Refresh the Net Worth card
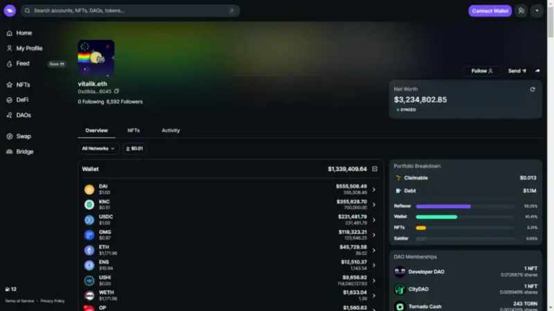Image resolution: width=554 pixels, height=311 pixels. 532,89
